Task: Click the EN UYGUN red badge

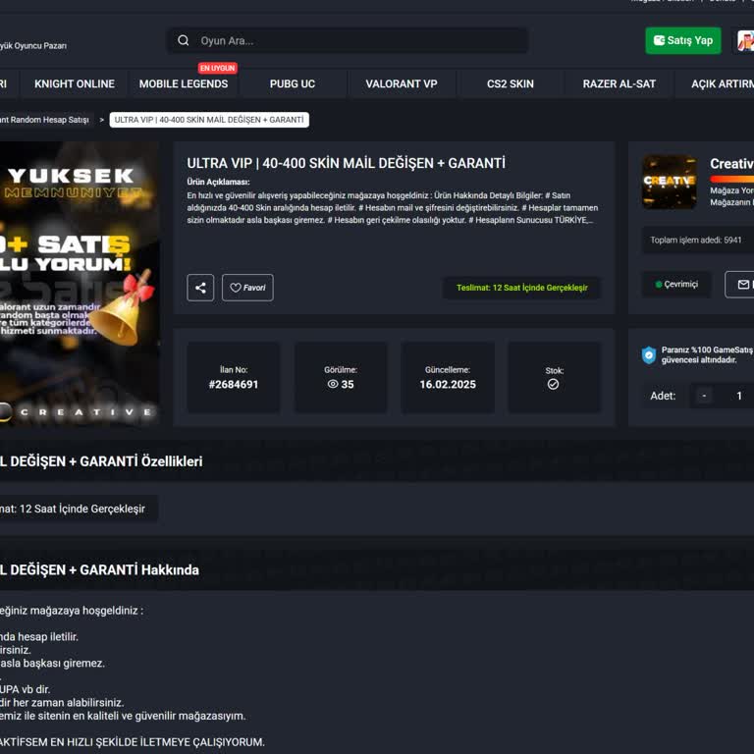Action: [x=217, y=68]
